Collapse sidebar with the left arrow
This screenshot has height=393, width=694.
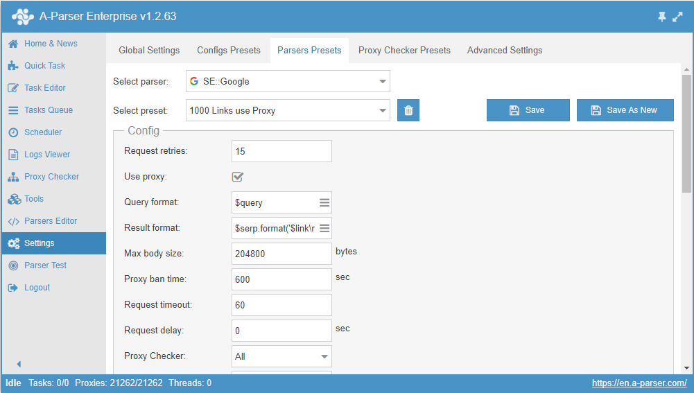[x=19, y=364]
